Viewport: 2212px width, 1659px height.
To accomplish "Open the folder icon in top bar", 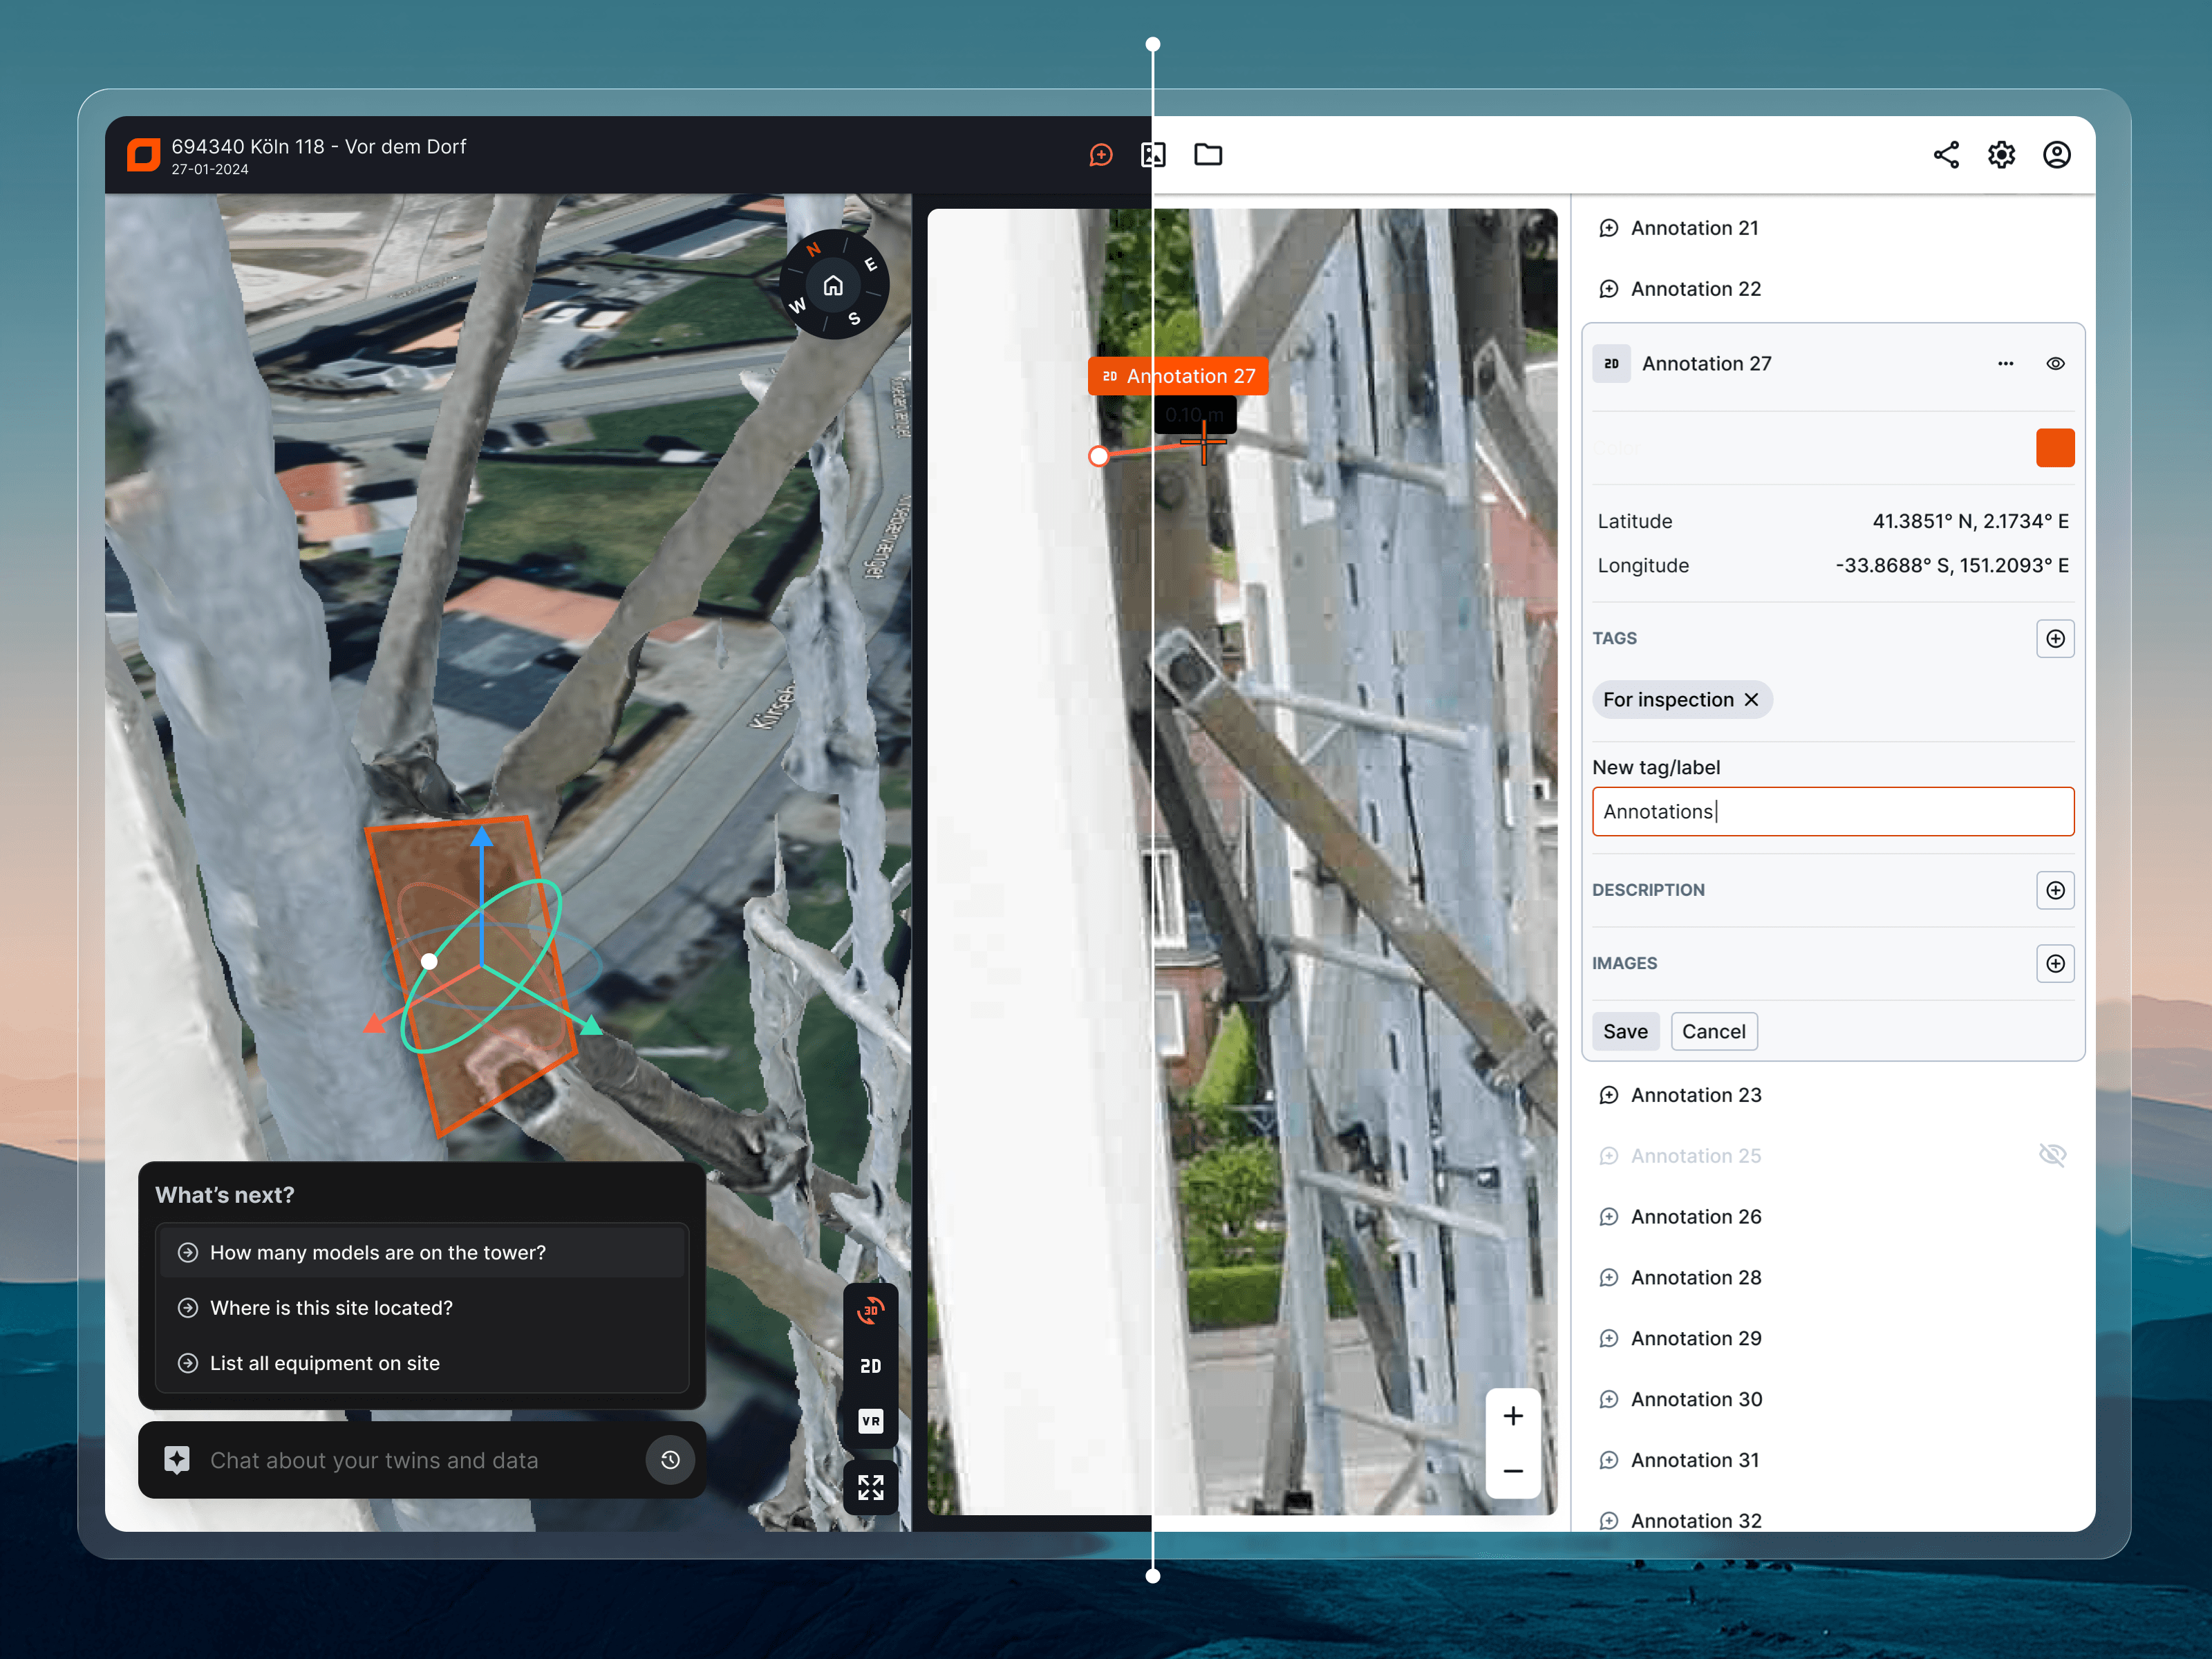I will click(1208, 155).
